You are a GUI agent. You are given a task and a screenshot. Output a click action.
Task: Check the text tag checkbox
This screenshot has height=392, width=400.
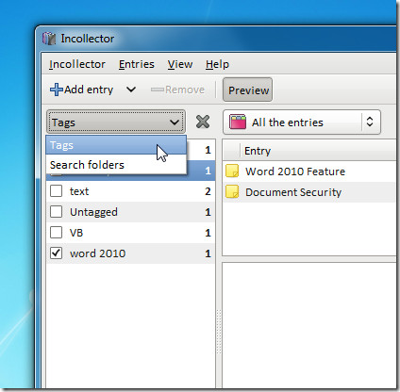pos(57,191)
